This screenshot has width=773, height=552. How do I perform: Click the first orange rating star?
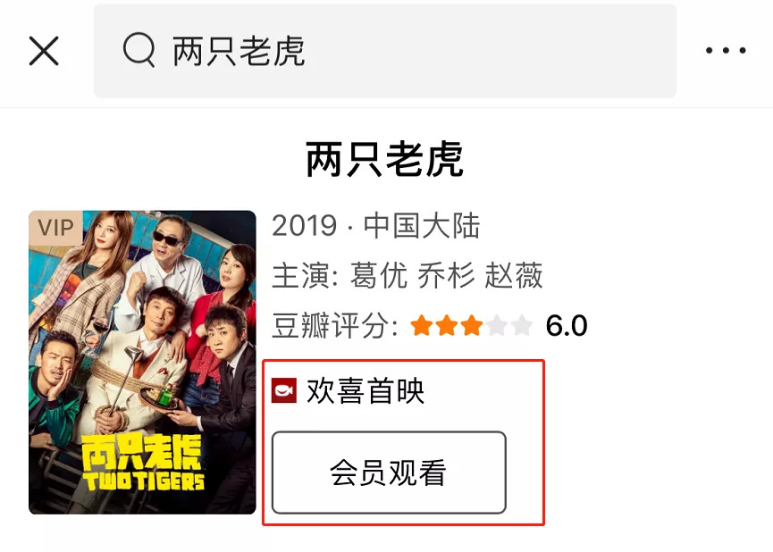(422, 326)
